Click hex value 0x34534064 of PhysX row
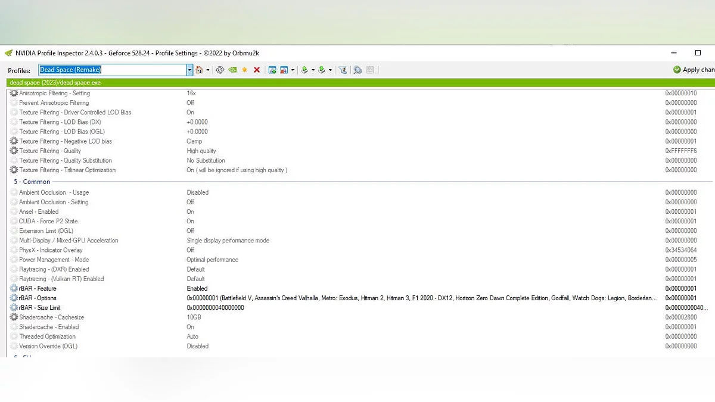 coord(681,250)
